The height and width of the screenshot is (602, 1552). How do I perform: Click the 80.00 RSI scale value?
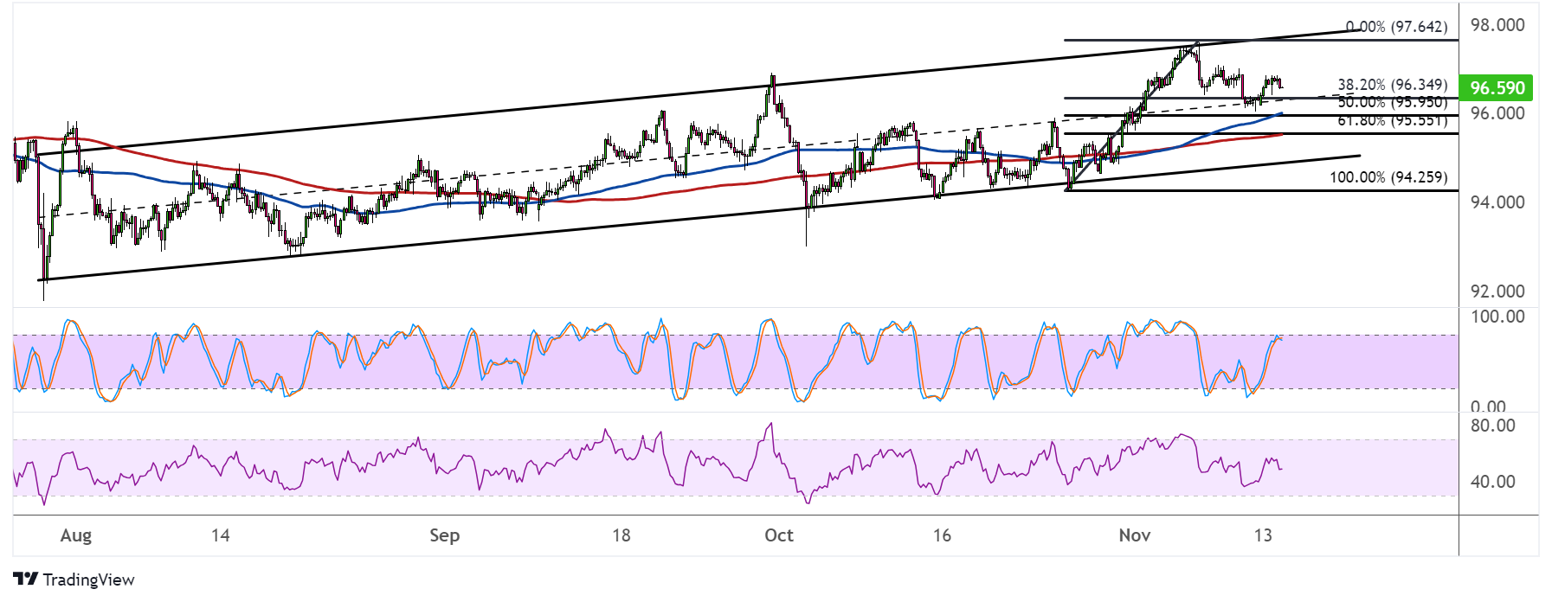pyautogui.click(x=1493, y=426)
